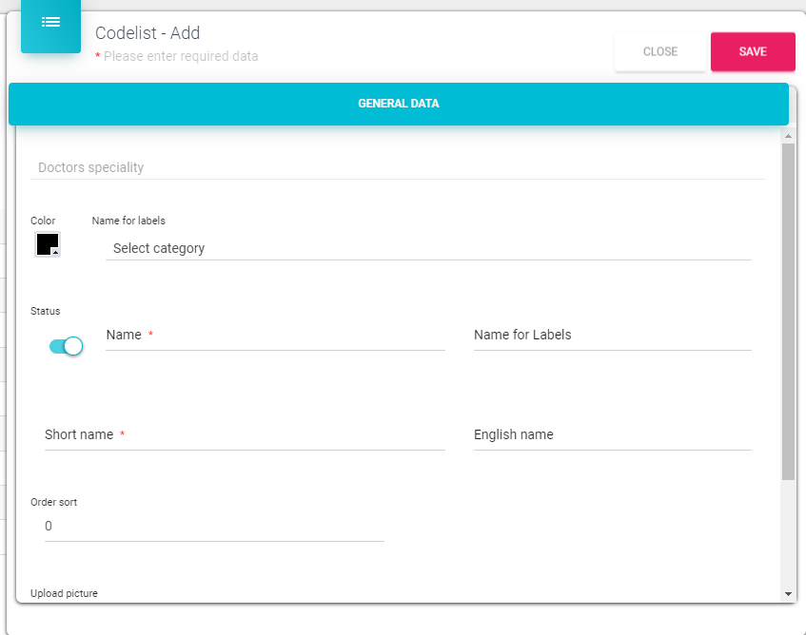806x635 pixels.
Task: Click the Order sort number field
Action: pos(214,527)
